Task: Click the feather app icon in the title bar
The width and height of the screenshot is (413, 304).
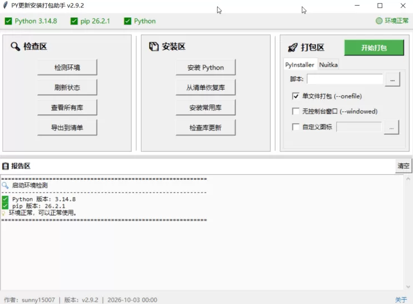Action: [x=5, y=5]
